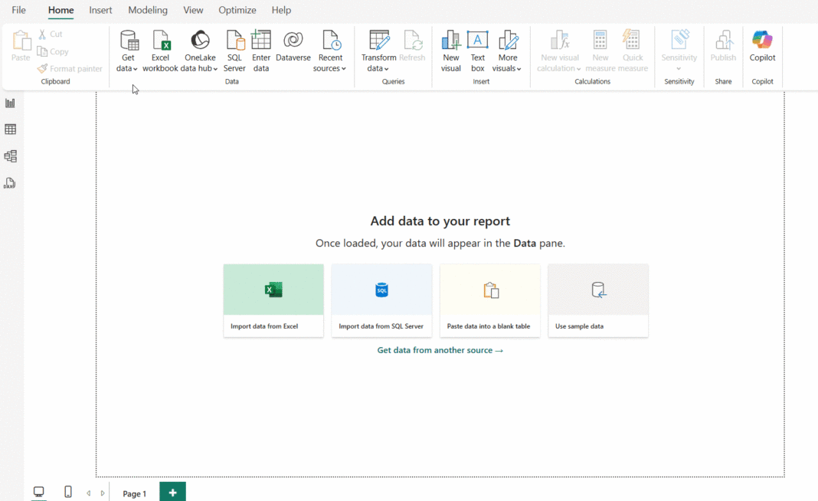Open Copilot from the ribbon
This screenshot has width=818, height=501.
tap(762, 41)
